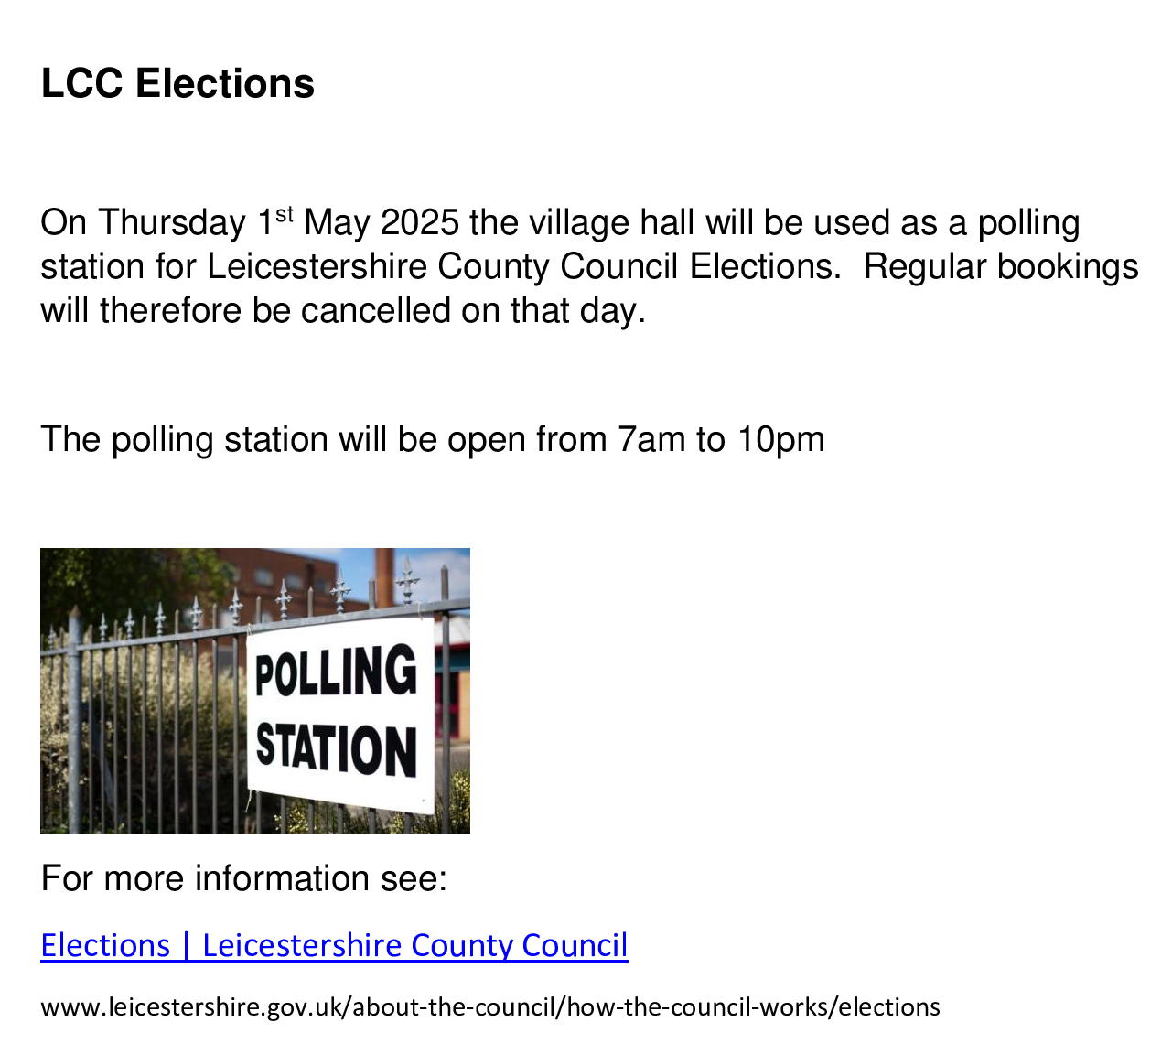Image resolution: width=1172 pixels, height=1054 pixels.
Task: Click 'how-the-council-works' part of URL
Action: (698, 1007)
